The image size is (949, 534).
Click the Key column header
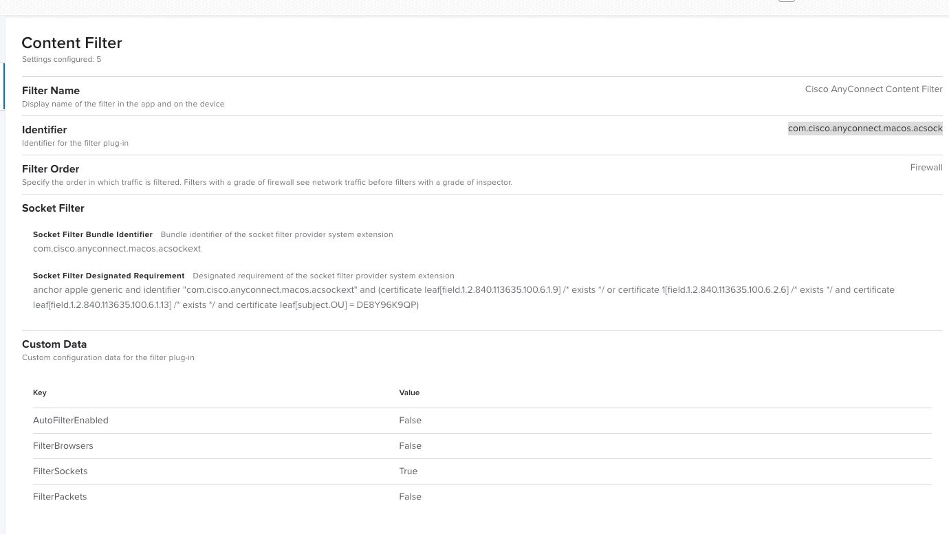(40, 393)
